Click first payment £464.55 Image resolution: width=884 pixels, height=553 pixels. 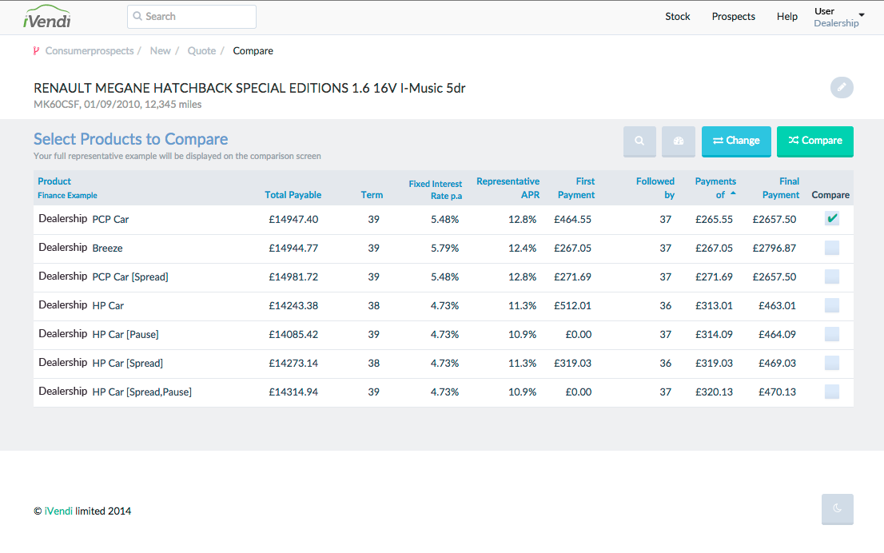tap(572, 219)
